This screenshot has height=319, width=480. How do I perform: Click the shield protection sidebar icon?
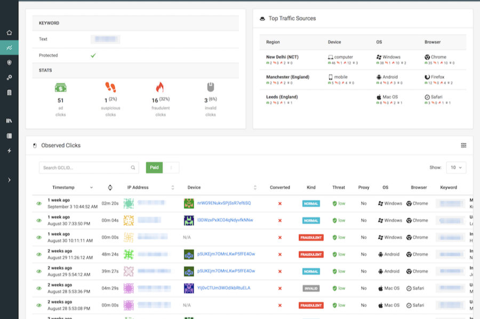(9, 62)
